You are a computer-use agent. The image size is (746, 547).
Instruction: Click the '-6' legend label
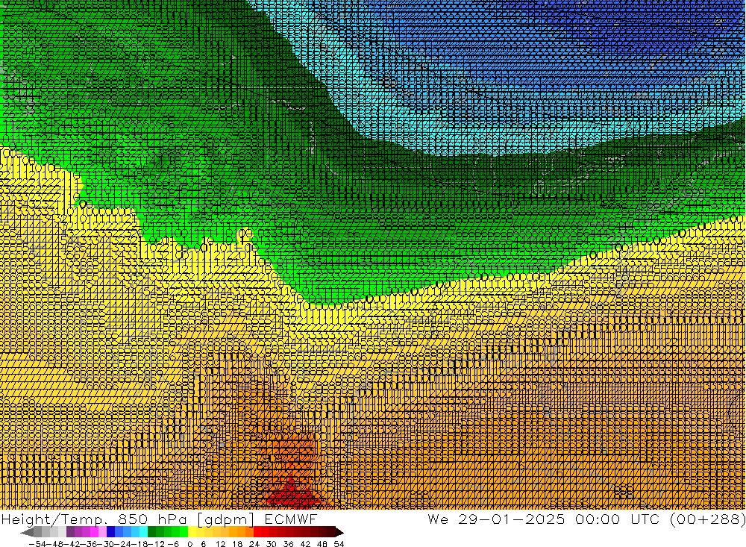[x=173, y=544]
